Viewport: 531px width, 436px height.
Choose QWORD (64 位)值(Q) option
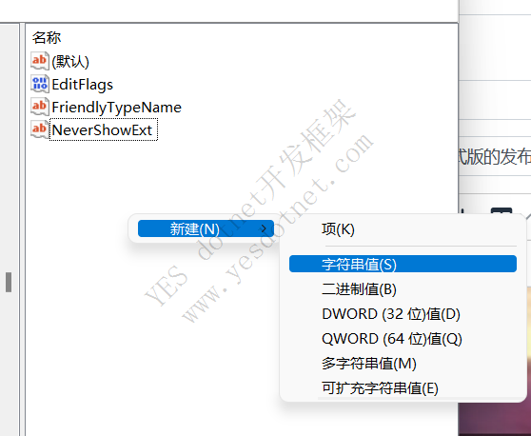392,339
